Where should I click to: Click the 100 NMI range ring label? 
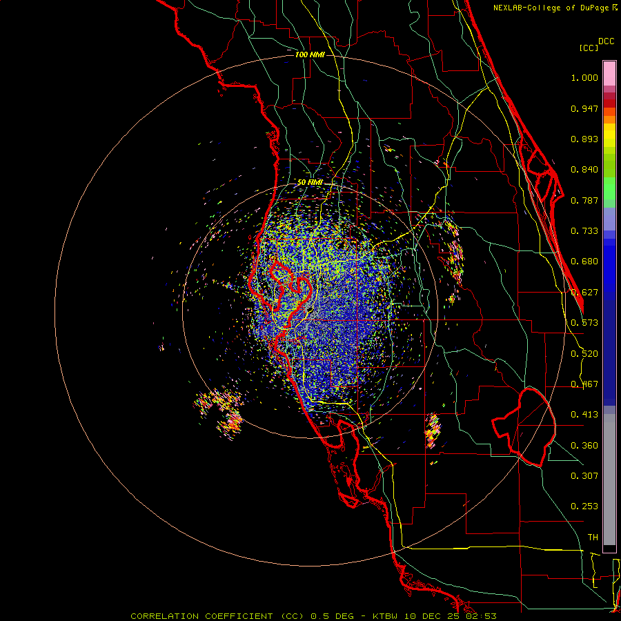[310, 55]
